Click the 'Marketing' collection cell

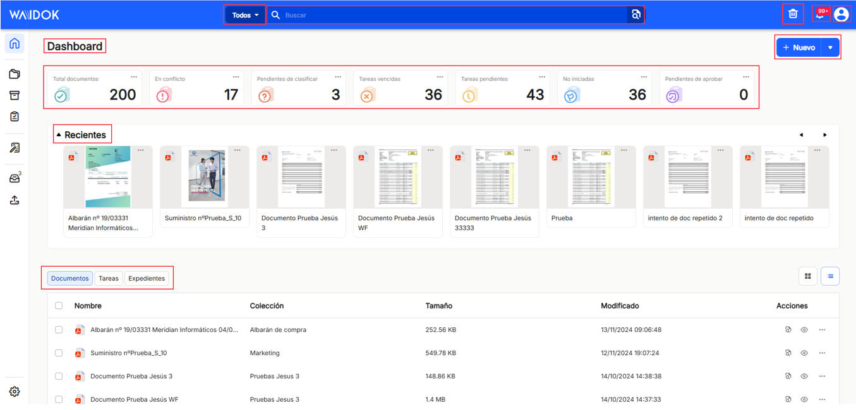coord(265,353)
